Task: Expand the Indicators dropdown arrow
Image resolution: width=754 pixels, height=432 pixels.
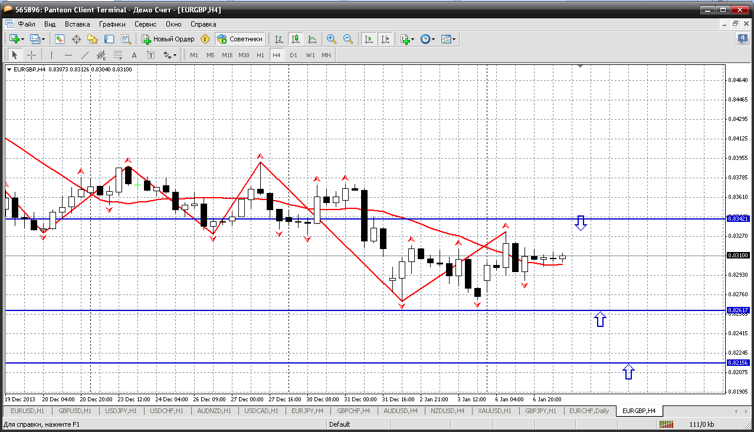Action: [414, 39]
